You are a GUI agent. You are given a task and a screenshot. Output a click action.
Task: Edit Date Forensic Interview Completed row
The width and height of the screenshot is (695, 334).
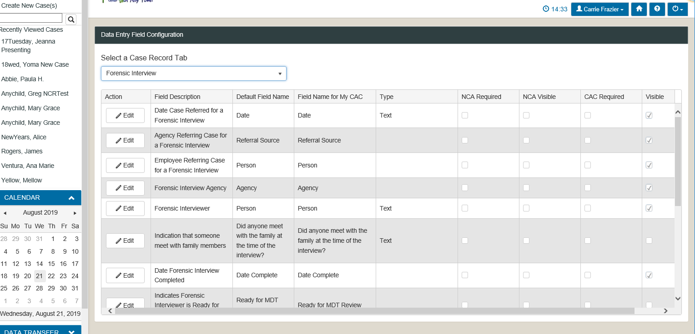pos(125,275)
